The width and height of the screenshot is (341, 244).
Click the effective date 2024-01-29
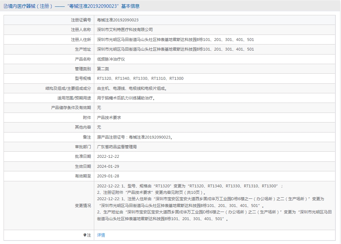pos(108,166)
